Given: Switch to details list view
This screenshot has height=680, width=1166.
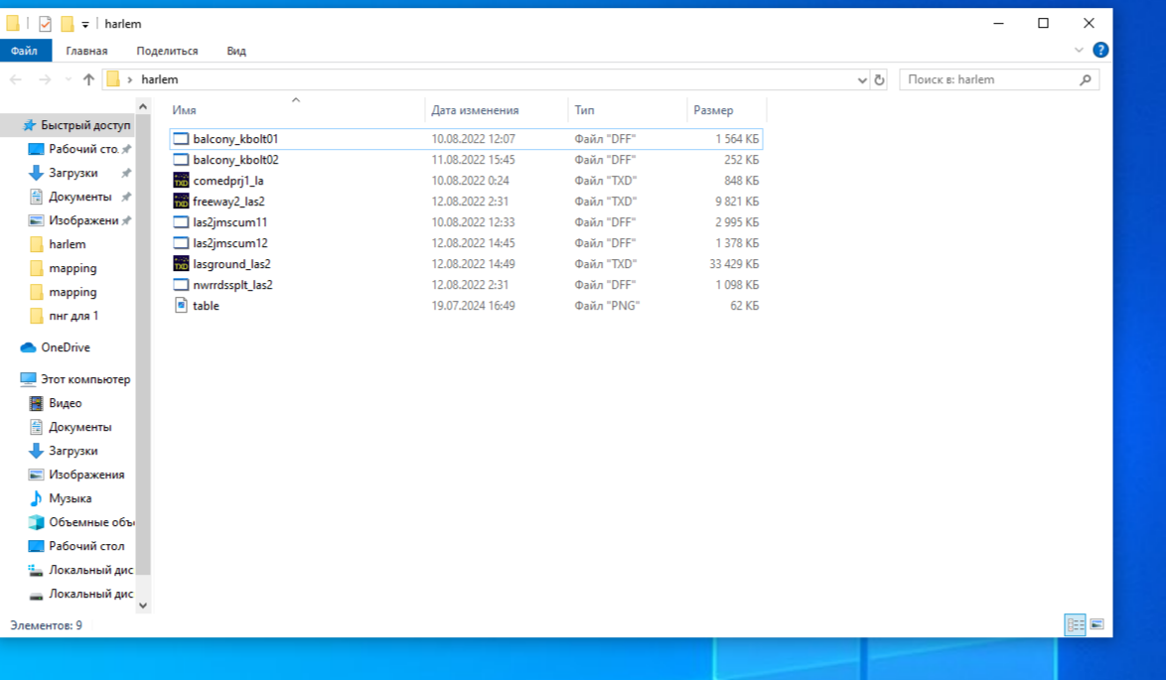Looking at the screenshot, I should 1075,624.
